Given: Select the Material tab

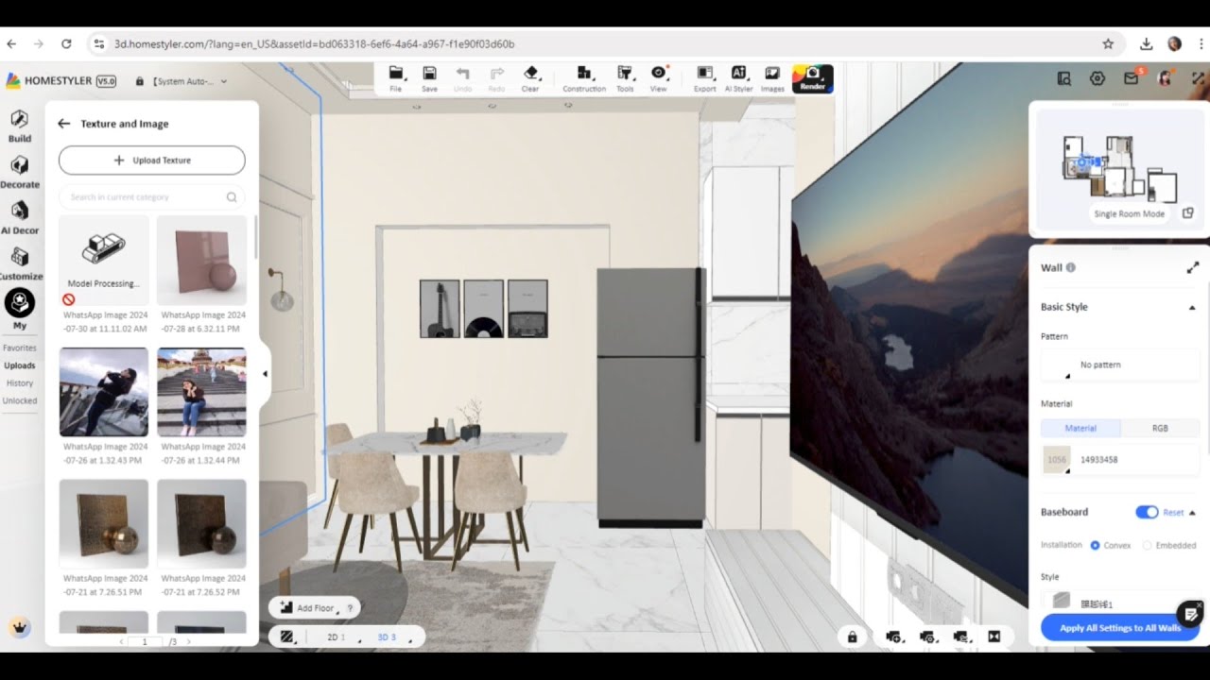Looking at the screenshot, I should tap(1080, 428).
